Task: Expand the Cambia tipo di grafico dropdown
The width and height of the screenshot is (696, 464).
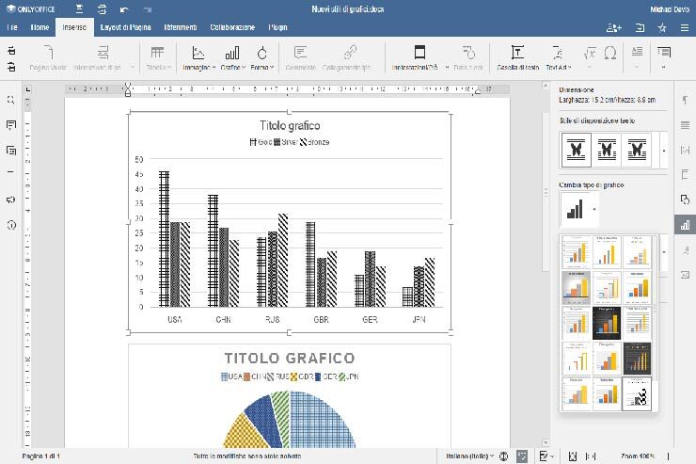Action: pos(594,209)
